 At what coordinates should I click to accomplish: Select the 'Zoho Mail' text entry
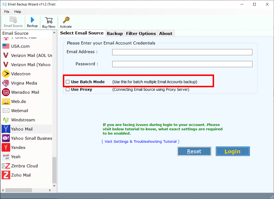[x=21, y=175]
